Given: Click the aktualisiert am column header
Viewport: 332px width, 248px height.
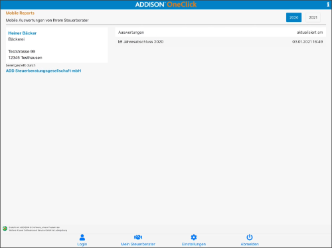Looking at the screenshot, I should tap(309, 33).
